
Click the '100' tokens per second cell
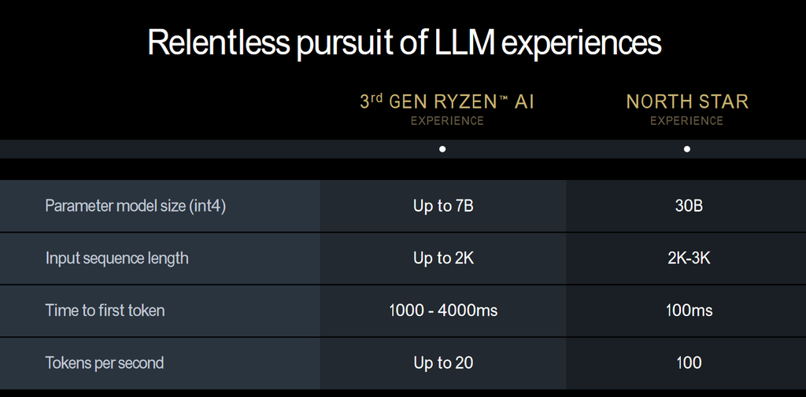click(689, 363)
